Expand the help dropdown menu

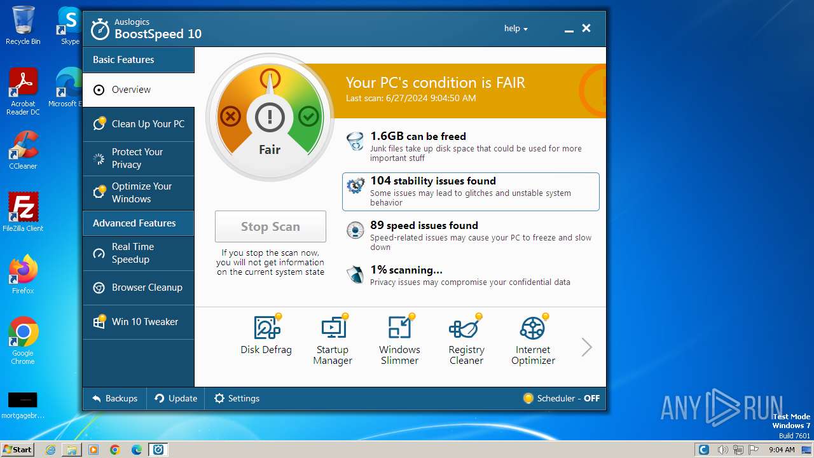coord(516,29)
